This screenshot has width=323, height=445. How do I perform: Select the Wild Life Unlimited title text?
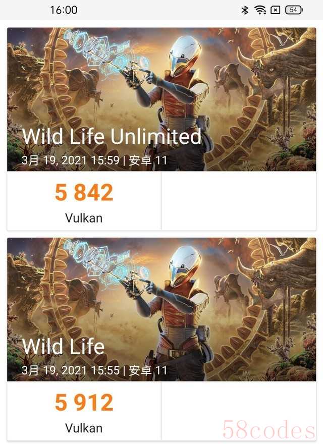[112, 137]
